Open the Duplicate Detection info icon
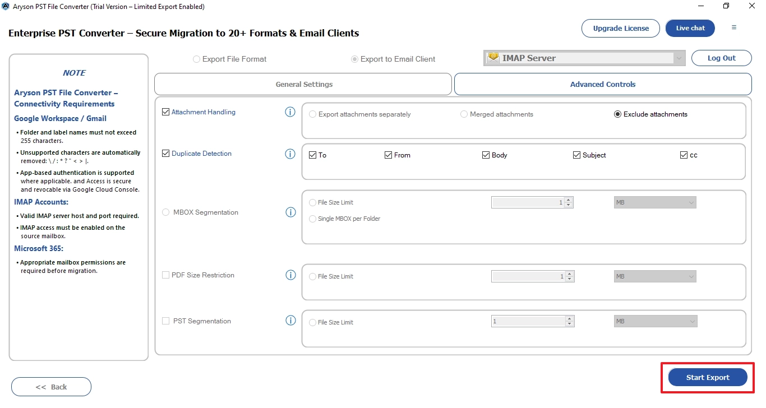Screen dimensions: 766x408 290,154
